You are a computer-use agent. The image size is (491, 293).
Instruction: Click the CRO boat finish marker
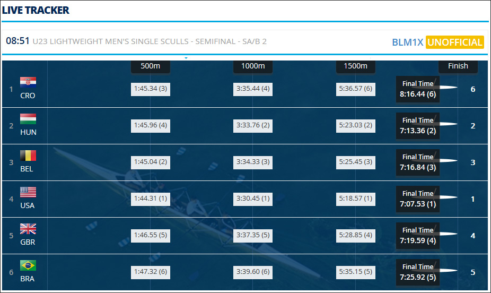(x=448, y=88)
